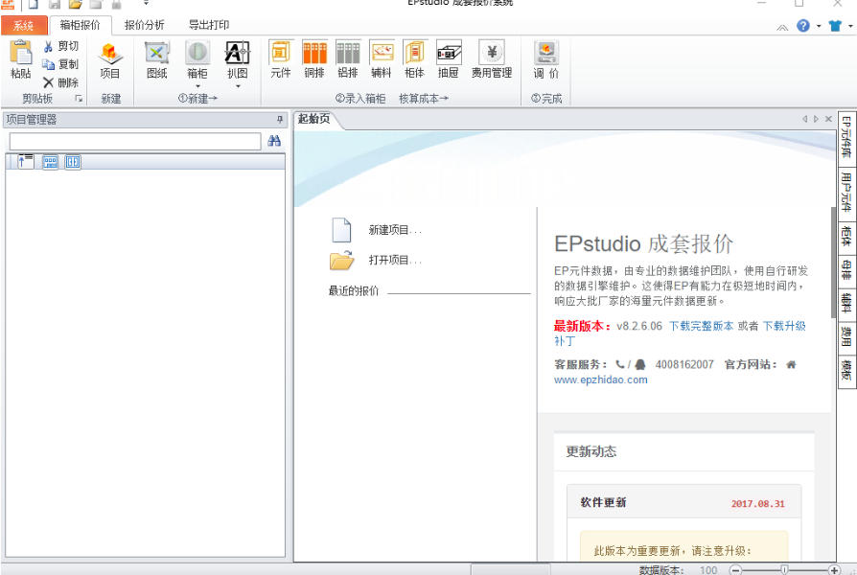
Task: Click the www.epzhidao.com website link
Action: (600, 379)
